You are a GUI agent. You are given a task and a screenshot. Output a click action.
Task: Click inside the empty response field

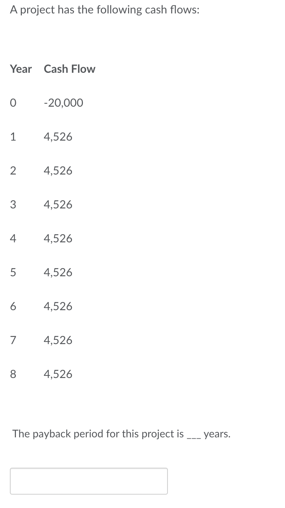(89, 481)
